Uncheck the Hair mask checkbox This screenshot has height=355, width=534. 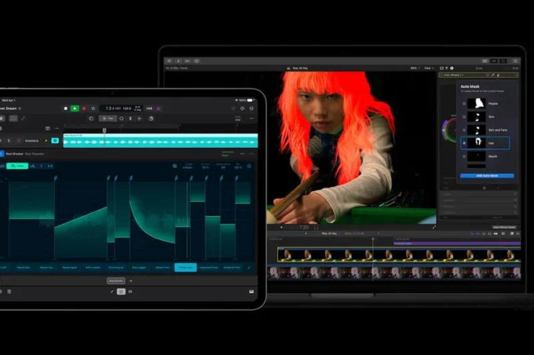point(464,143)
